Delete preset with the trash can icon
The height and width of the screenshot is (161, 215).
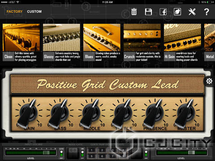(134, 12)
